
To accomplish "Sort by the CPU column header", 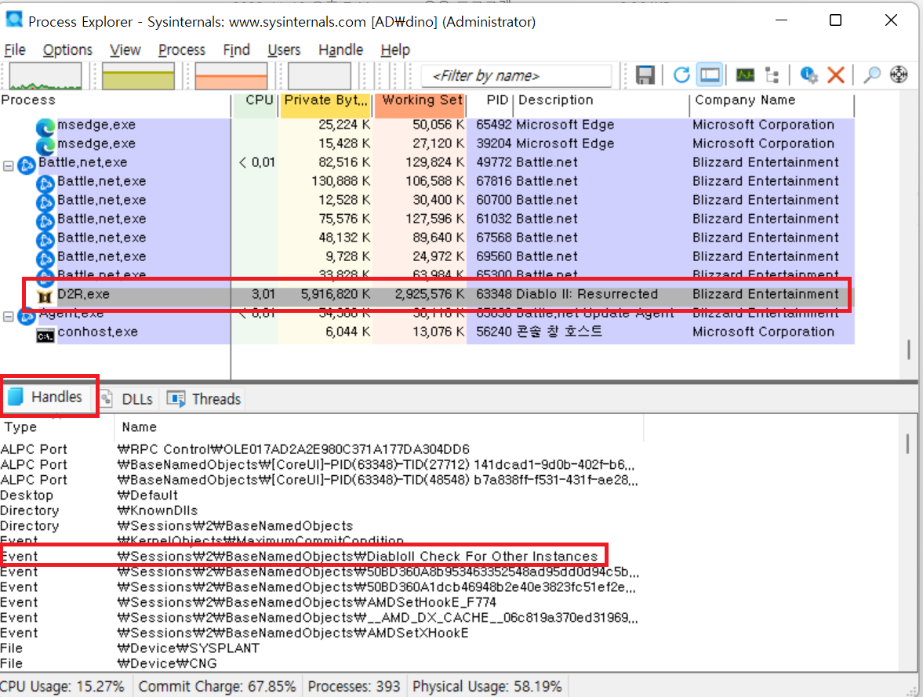I will 256,100.
